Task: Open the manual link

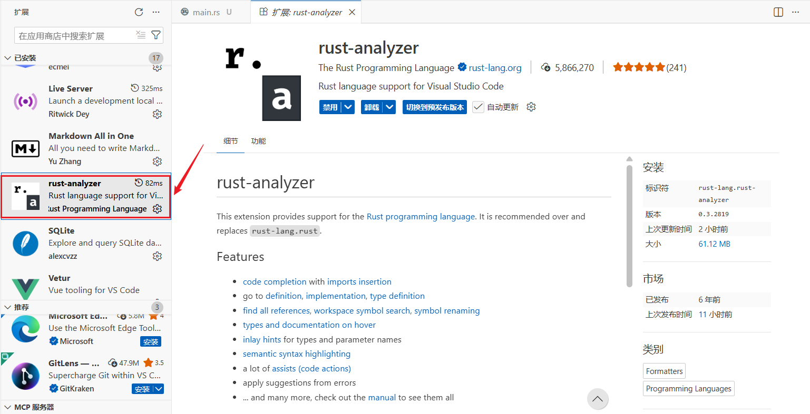Action: click(x=382, y=398)
